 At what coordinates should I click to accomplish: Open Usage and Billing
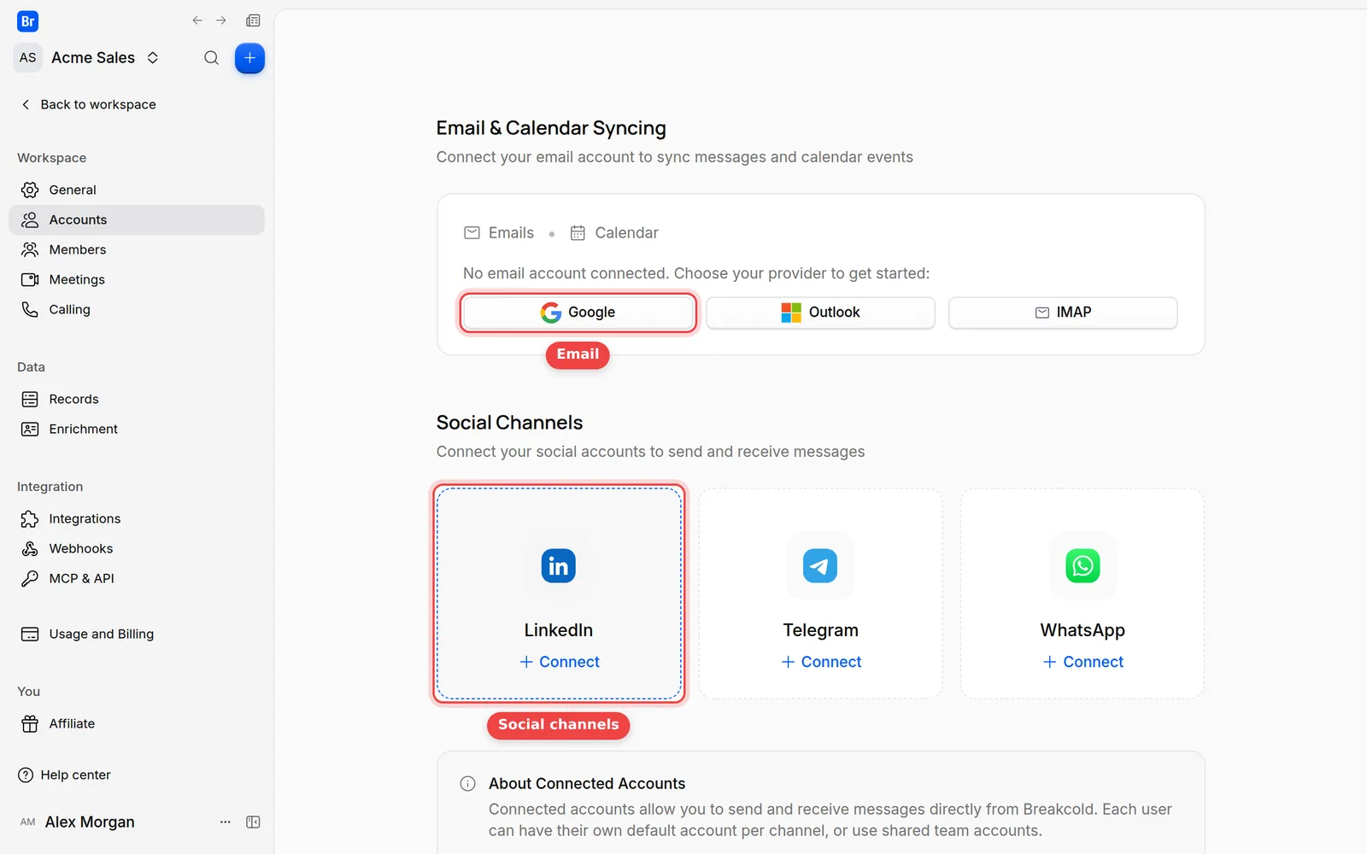tap(137, 634)
